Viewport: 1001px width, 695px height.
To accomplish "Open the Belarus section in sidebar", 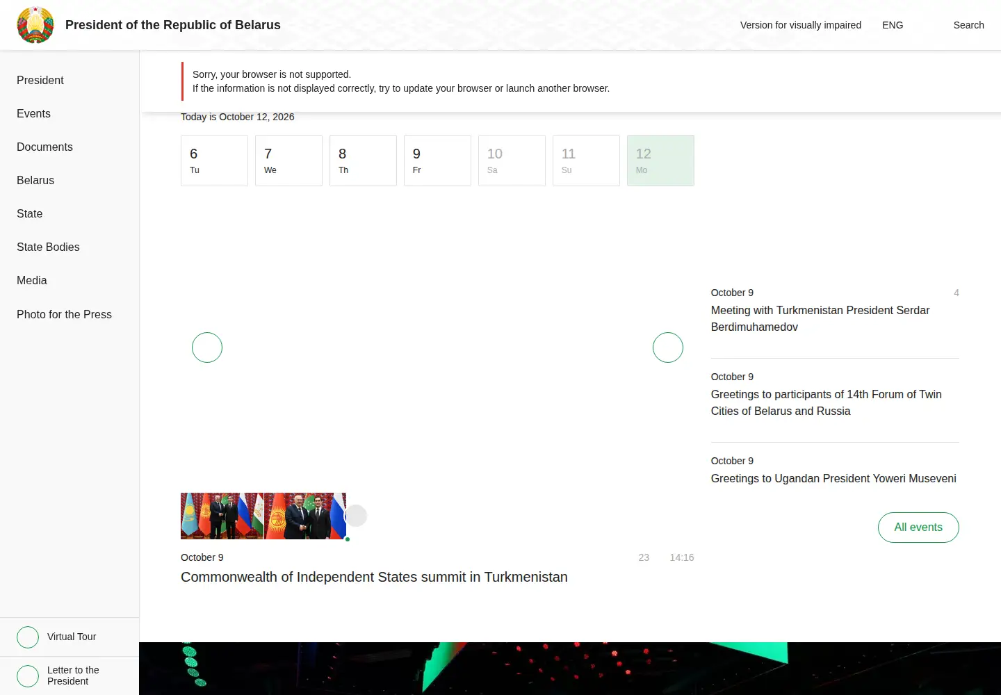I will point(35,180).
